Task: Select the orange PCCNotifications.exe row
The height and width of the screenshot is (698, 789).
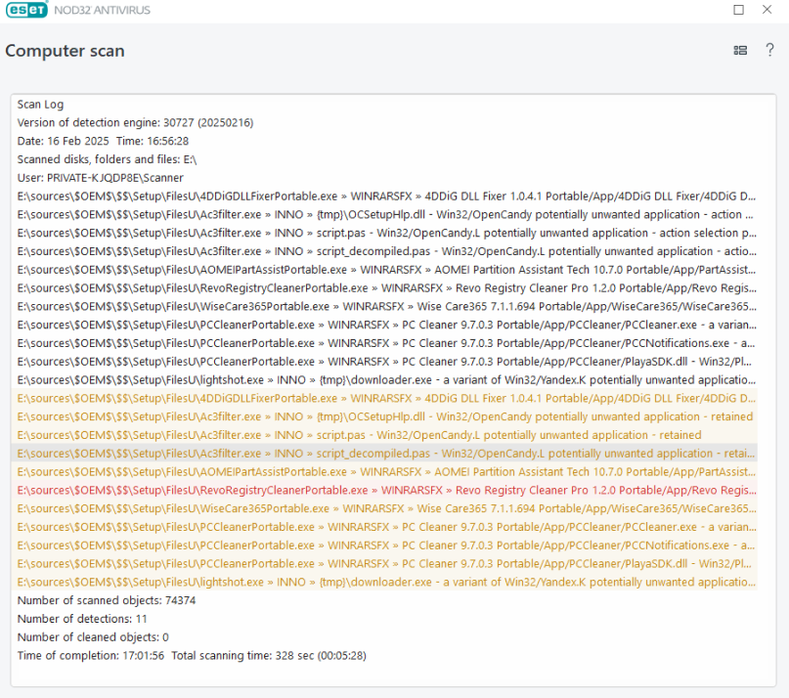Action: tap(384, 545)
